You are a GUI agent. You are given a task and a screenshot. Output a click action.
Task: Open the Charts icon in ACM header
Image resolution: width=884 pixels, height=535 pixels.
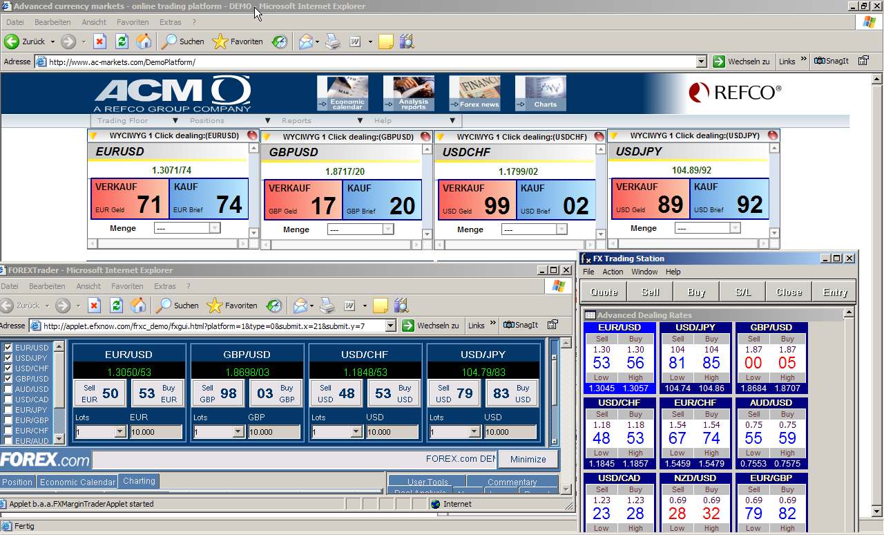(x=540, y=93)
